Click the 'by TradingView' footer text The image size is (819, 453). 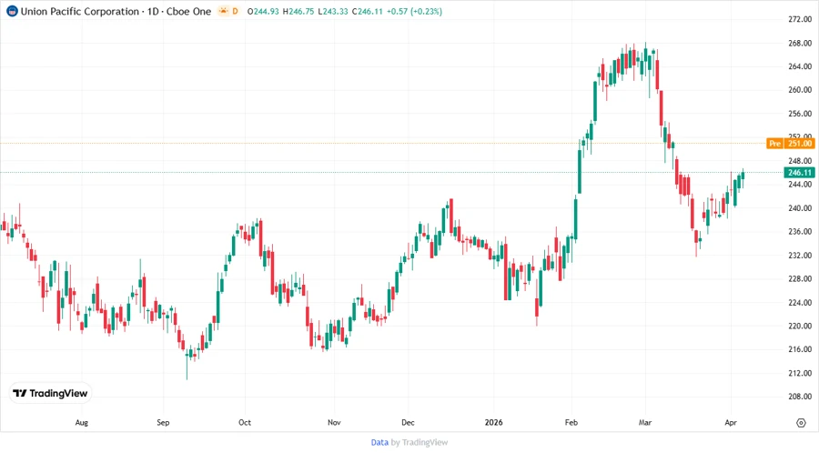420,442
